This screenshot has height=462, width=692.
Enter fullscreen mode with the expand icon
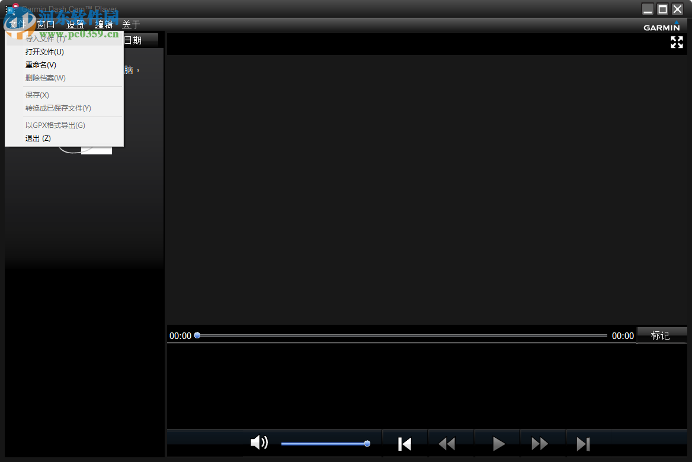tap(677, 42)
